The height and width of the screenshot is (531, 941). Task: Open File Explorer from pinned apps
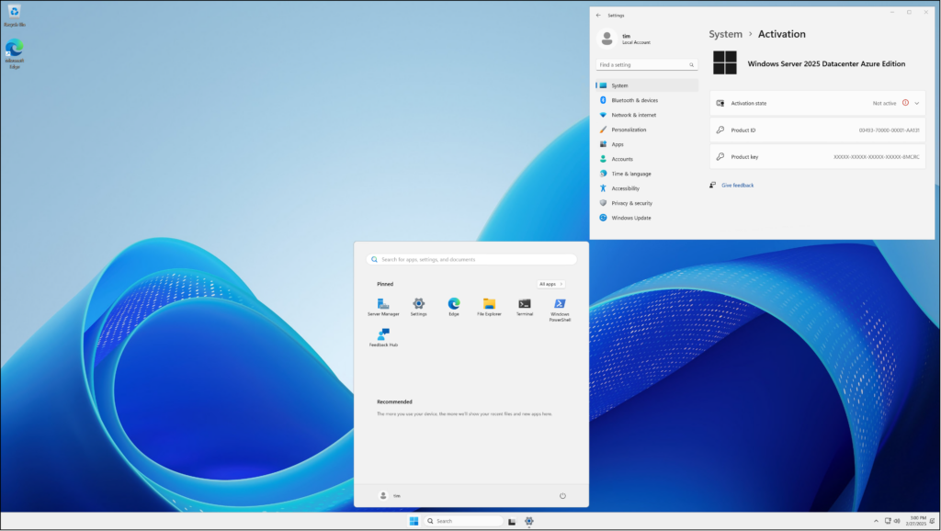pyautogui.click(x=489, y=307)
